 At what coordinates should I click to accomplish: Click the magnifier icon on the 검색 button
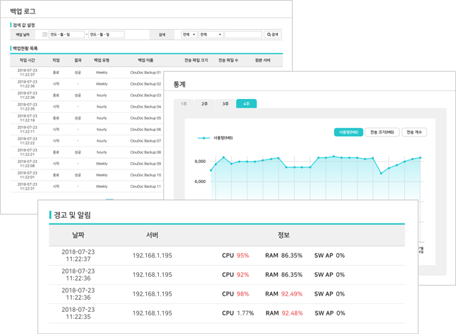tap(269, 34)
